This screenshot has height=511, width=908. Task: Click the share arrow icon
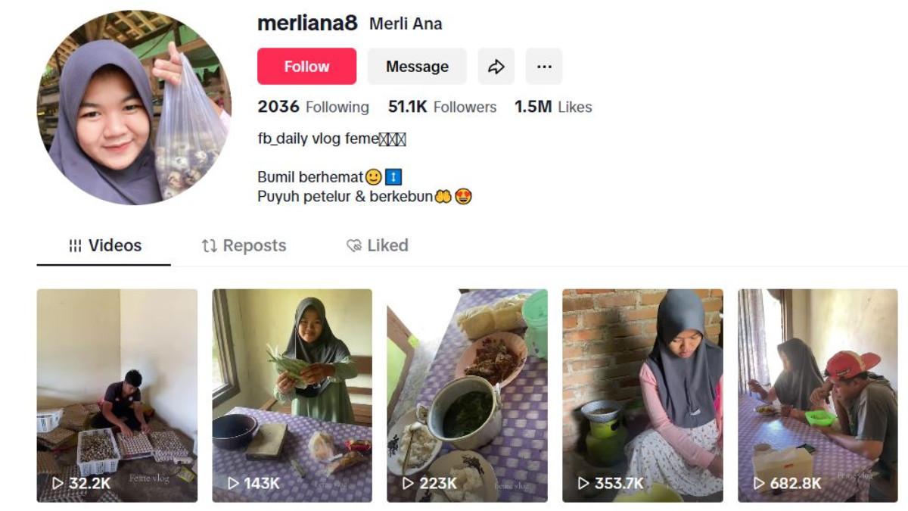coord(496,67)
